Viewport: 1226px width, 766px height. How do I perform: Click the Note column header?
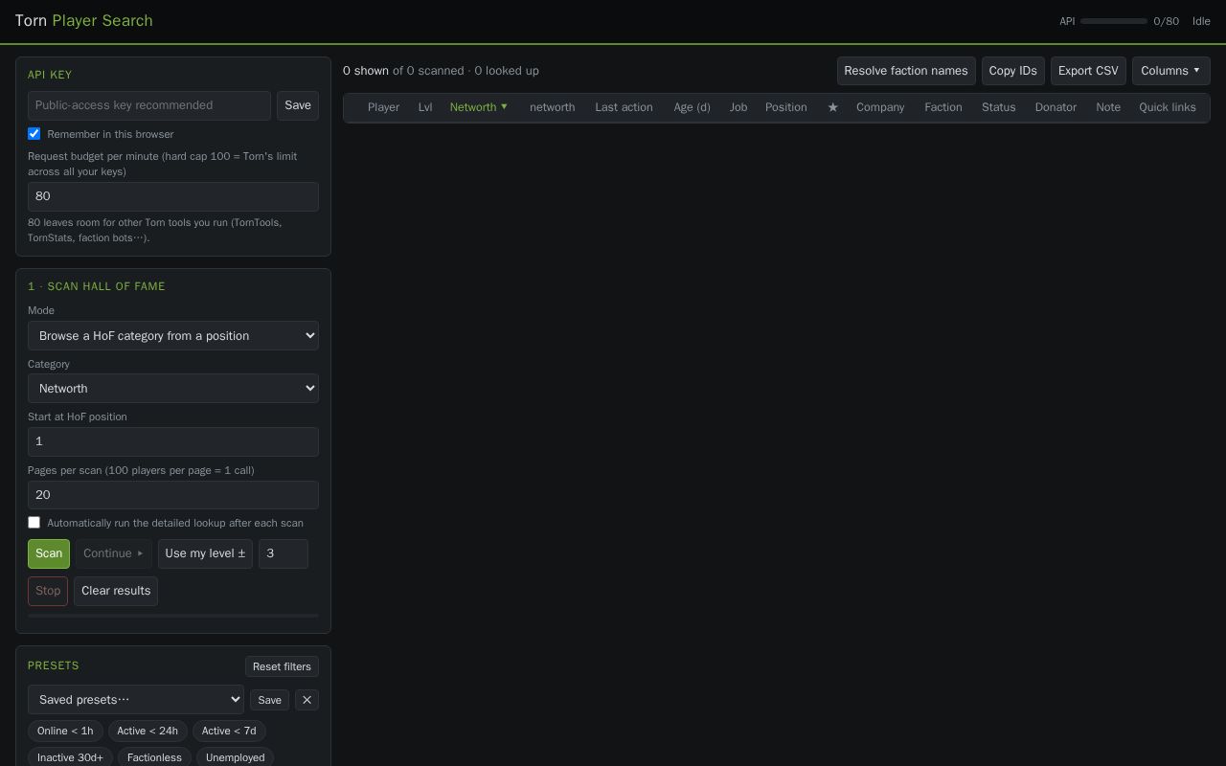point(1108,107)
